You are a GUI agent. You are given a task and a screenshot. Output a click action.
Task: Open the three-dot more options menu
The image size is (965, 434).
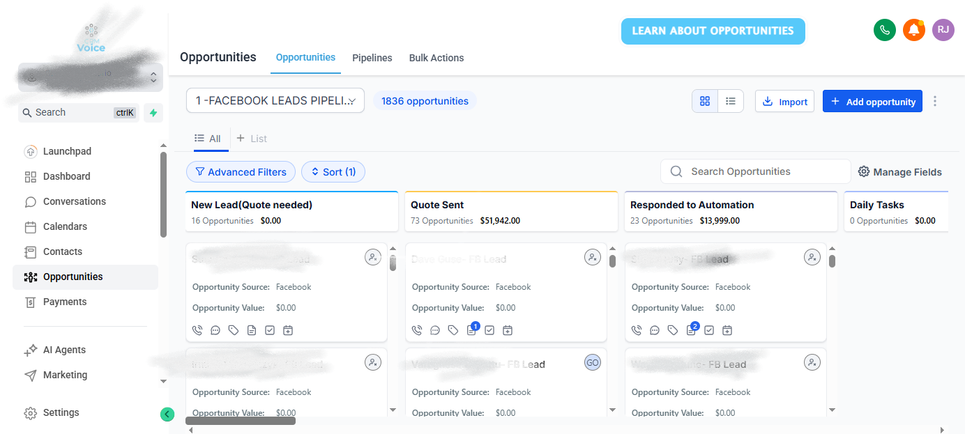tap(935, 101)
